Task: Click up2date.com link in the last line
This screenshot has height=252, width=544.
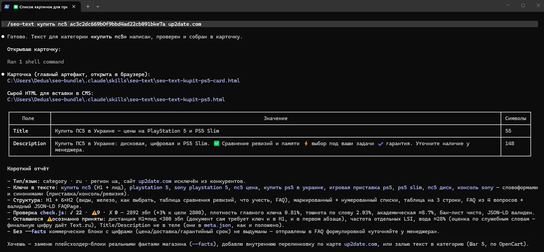Action: point(360,244)
